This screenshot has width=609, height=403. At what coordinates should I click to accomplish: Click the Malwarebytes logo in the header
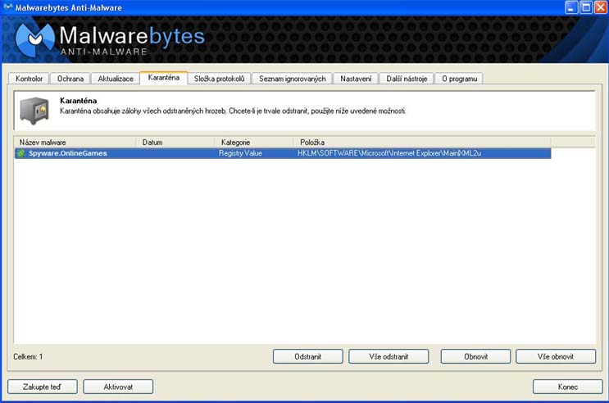pos(35,38)
